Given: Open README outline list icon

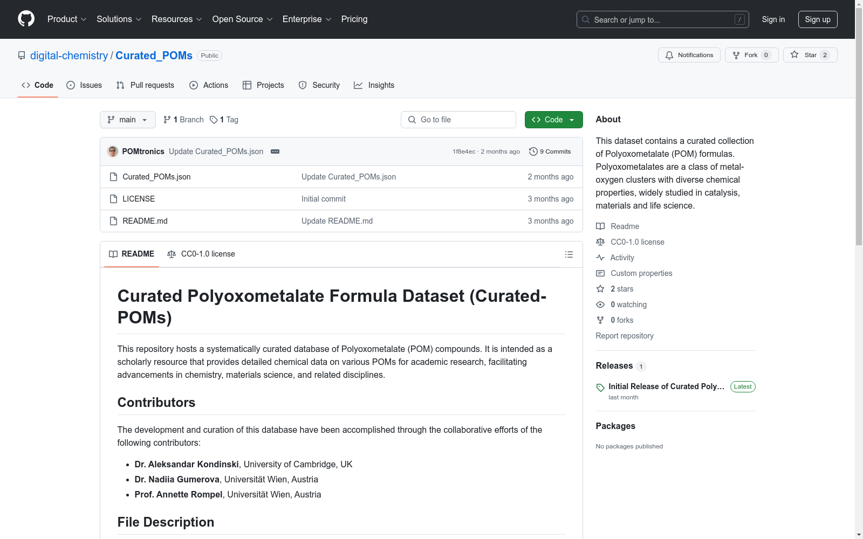Looking at the screenshot, I should [569, 254].
